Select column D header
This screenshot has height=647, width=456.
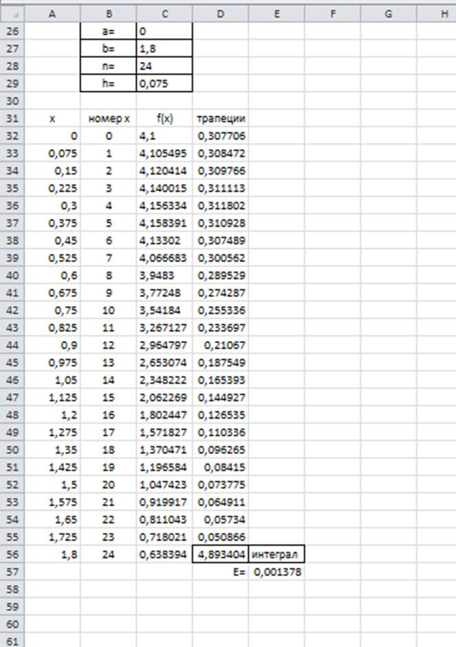(x=220, y=14)
